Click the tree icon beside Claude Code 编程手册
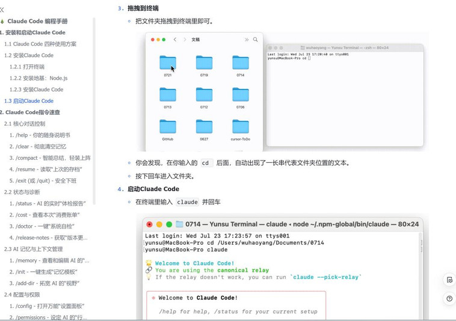The width and height of the screenshot is (456, 321). click(2, 21)
